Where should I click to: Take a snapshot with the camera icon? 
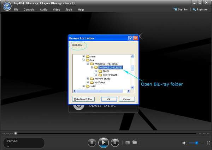[128, 143]
